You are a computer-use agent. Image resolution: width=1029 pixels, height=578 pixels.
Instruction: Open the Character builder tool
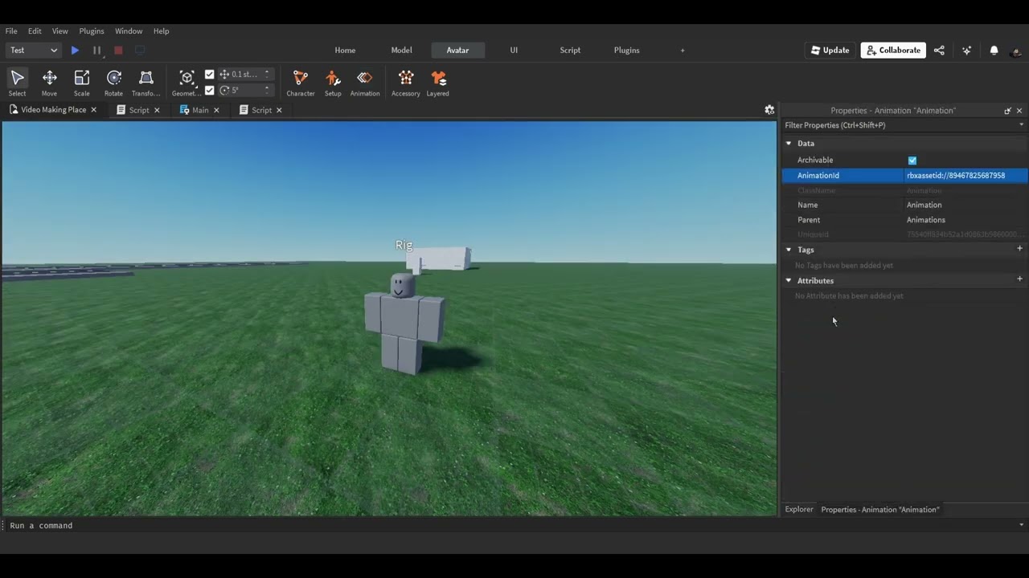pyautogui.click(x=301, y=83)
